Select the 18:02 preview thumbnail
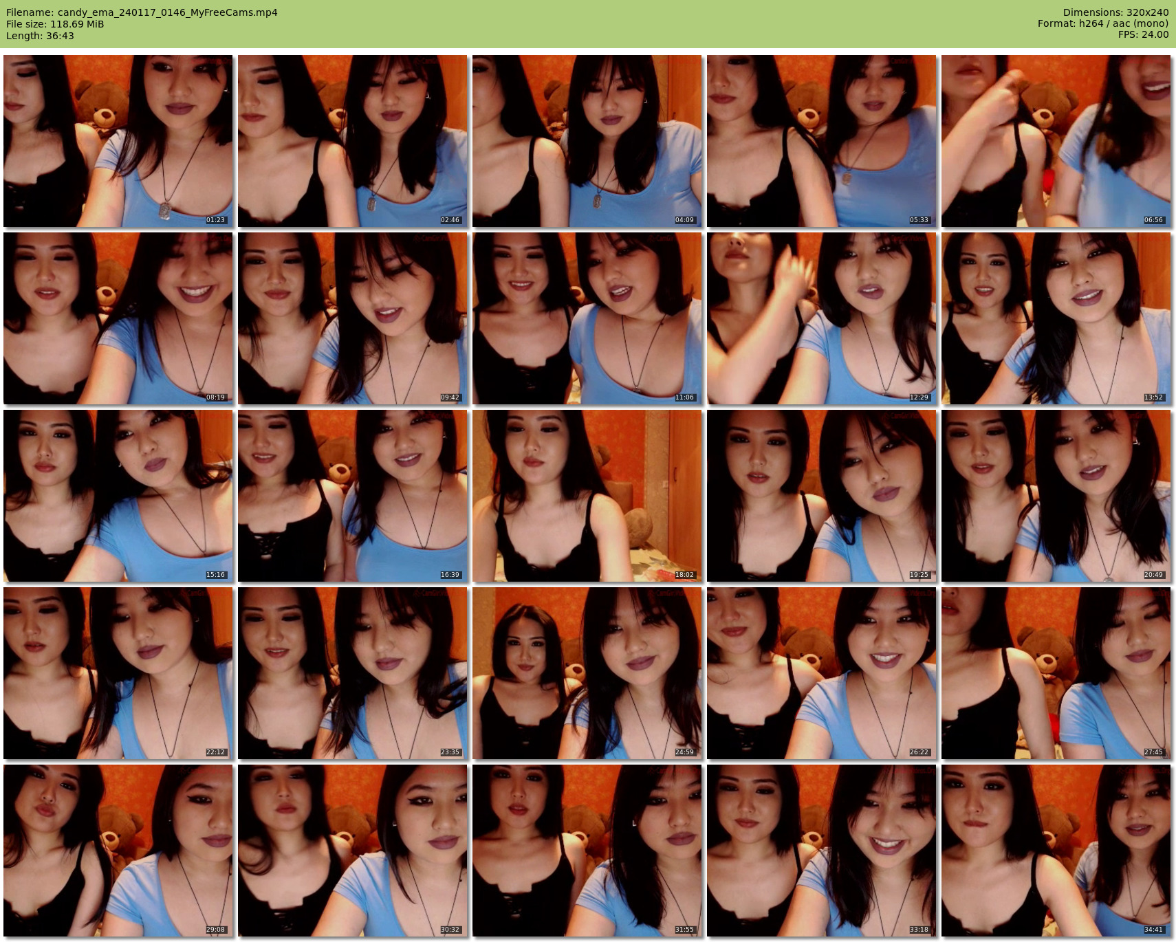 (587, 496)
